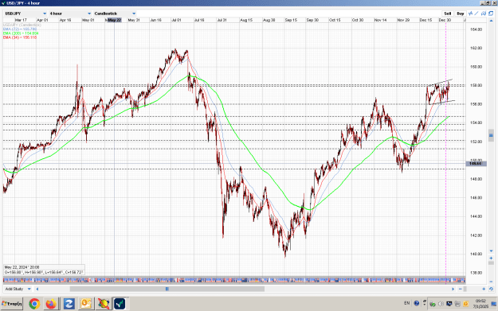Click the price axis scroll up arrow
The height and width of the screenshot is (311, 498).
coord(491,21)
